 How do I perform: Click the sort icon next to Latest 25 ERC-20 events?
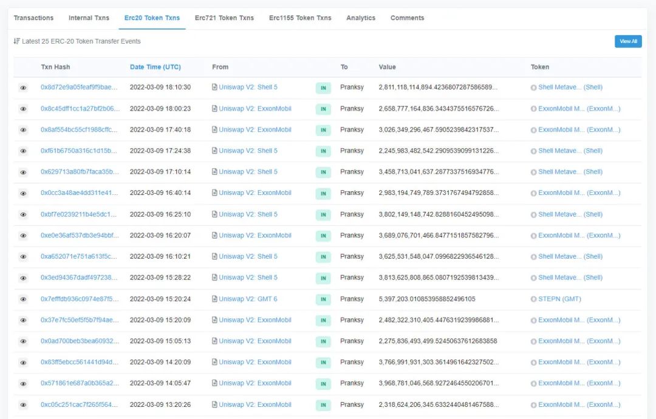click(x=16, y=41)
